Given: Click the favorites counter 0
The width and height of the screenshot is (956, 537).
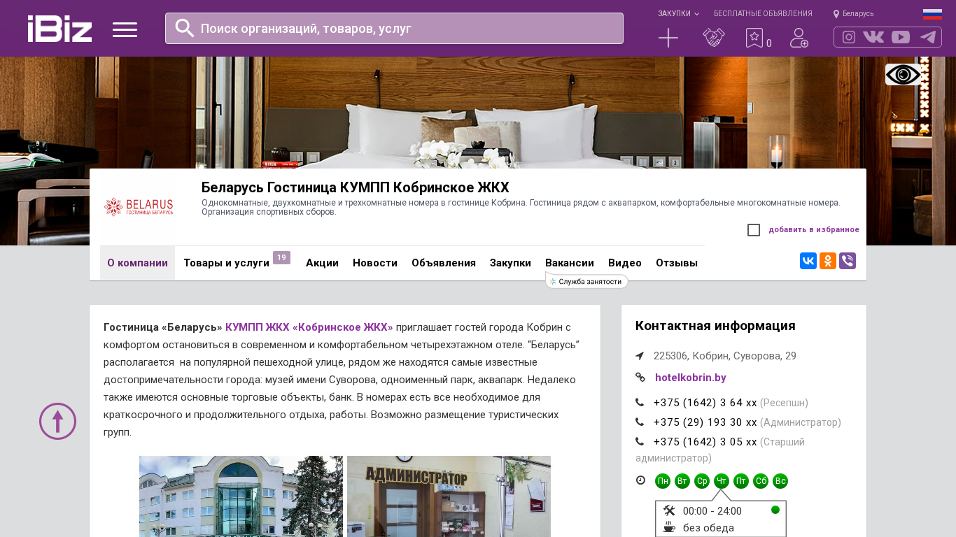Looking at the screenshot, I should 769,43.
